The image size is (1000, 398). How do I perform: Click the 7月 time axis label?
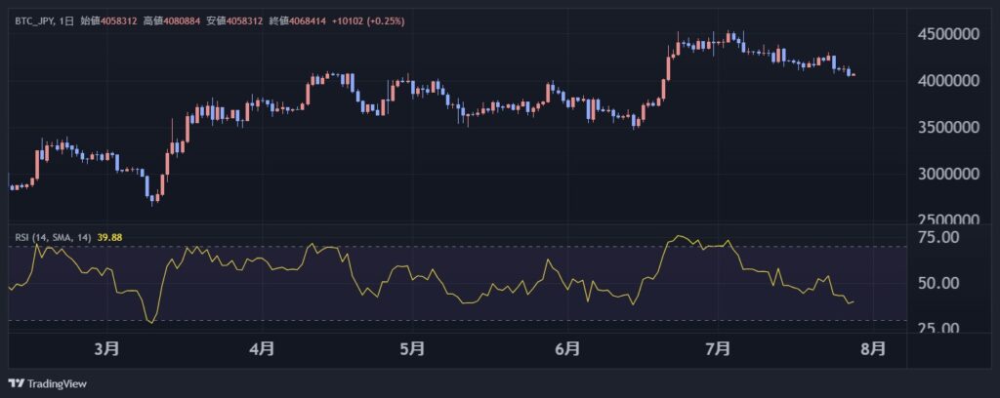pos(719,348)
